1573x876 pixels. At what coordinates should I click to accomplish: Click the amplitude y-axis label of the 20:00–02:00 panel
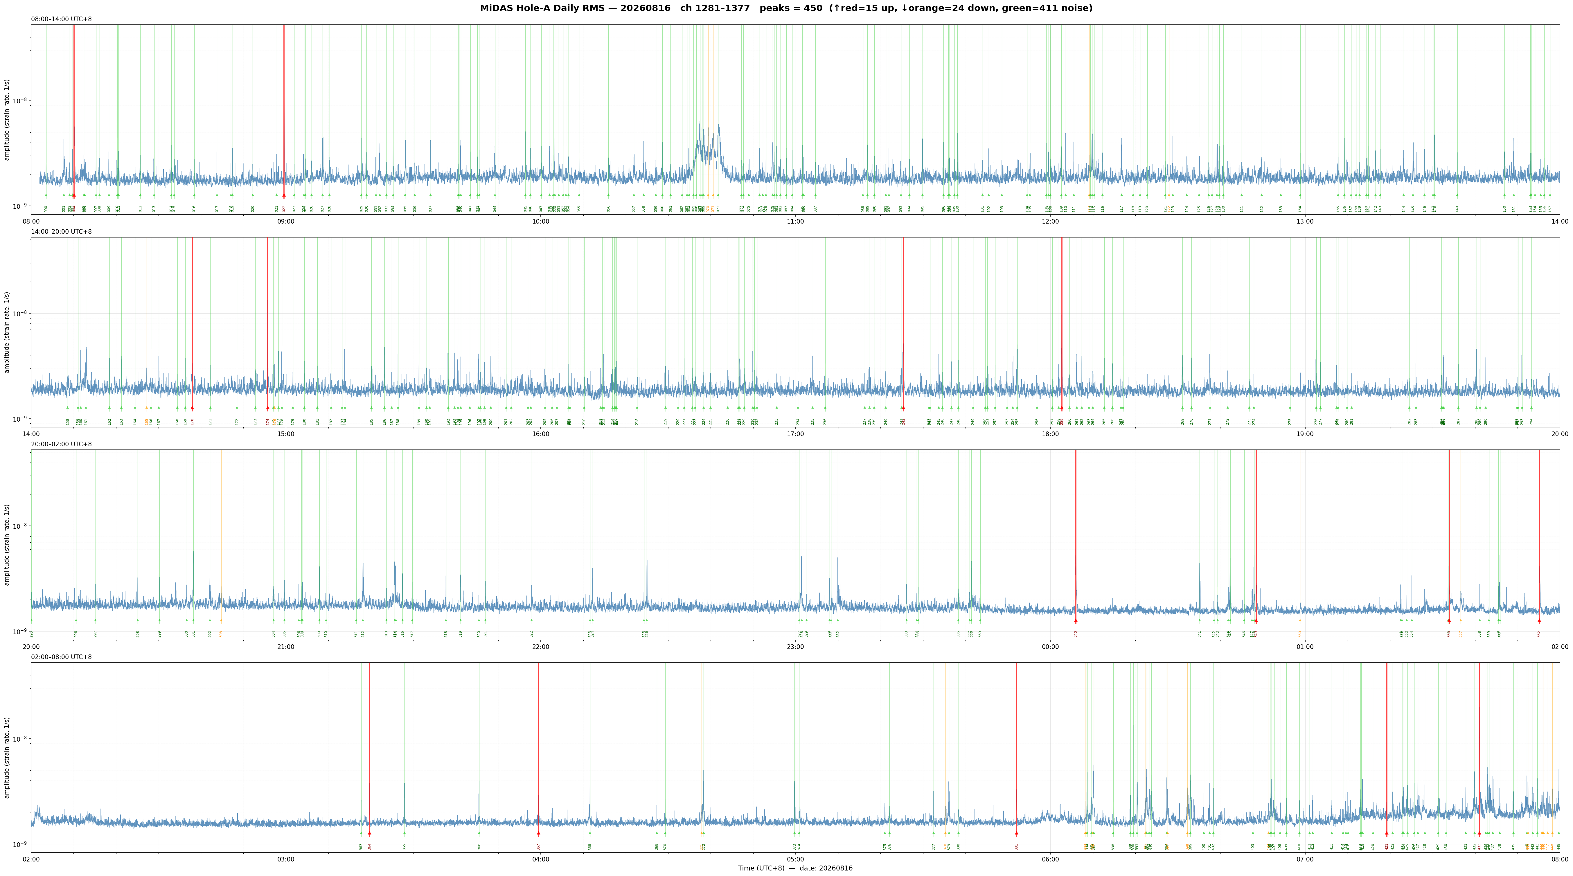tap(7, 545)
